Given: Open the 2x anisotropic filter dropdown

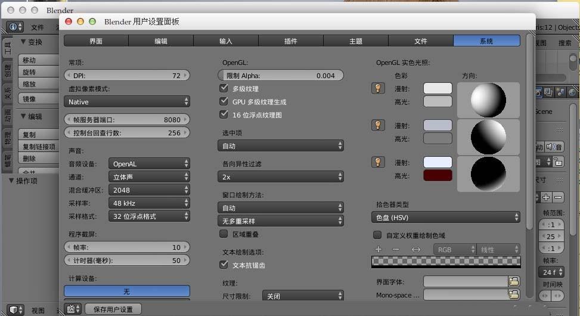Looking at the screenshot, I should click(281, 177).
